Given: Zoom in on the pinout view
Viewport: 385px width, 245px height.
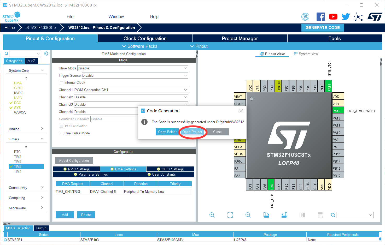Looking at the screenshot, I should point(212,215).
